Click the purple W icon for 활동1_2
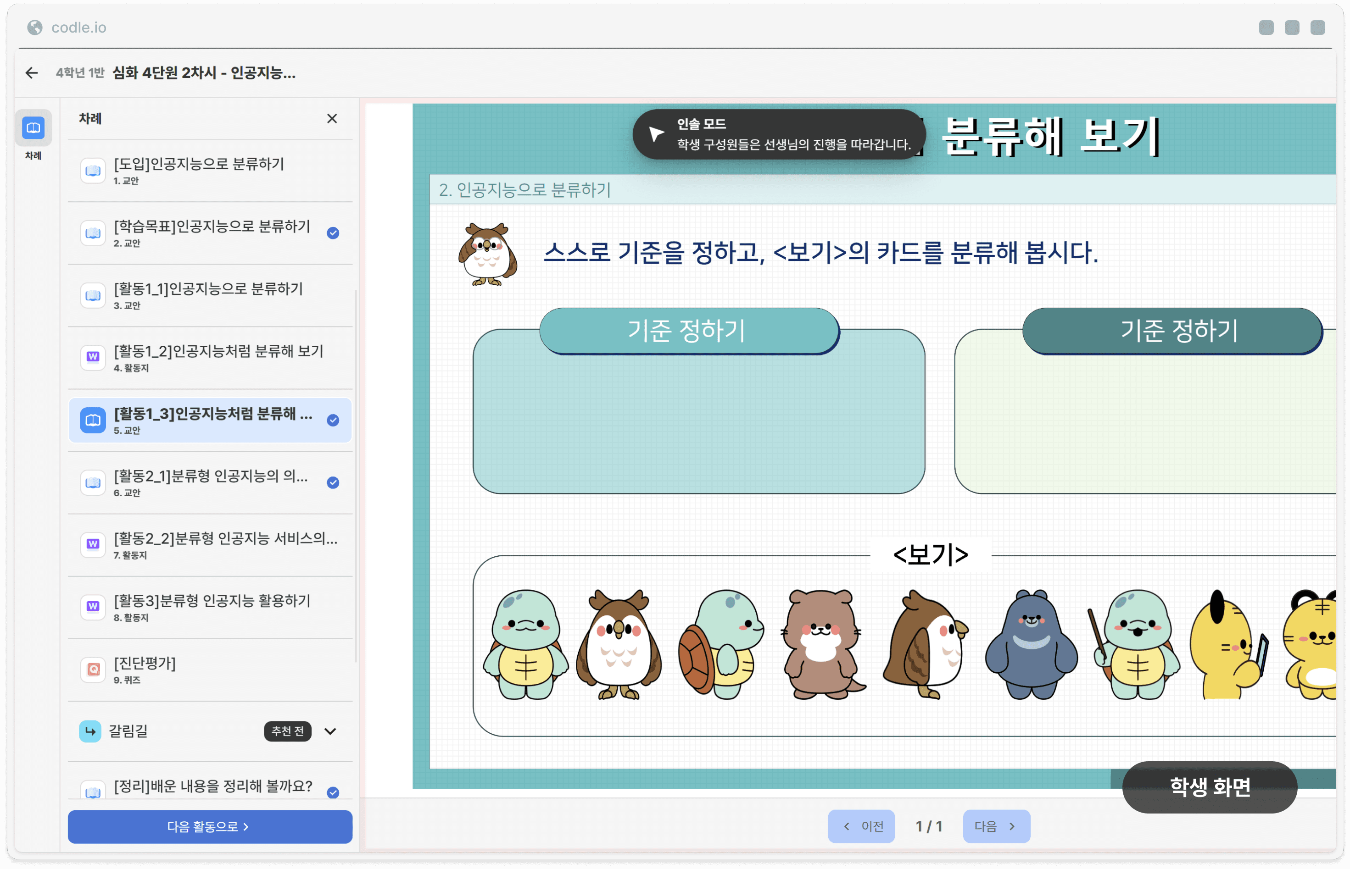1350x869 pixels. (x=93, y=357)
